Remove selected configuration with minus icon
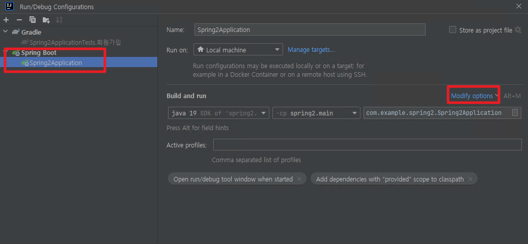The height and width of the screenshot is (244, 528). coord(19,20)
